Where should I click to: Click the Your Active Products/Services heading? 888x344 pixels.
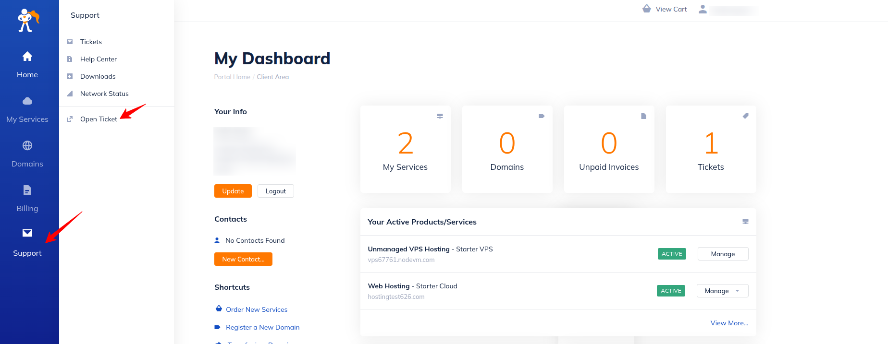[422, 222]
